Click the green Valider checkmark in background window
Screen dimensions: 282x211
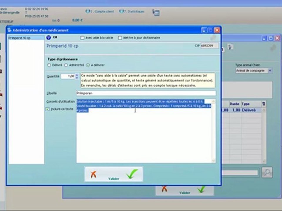tap(201, 189)
